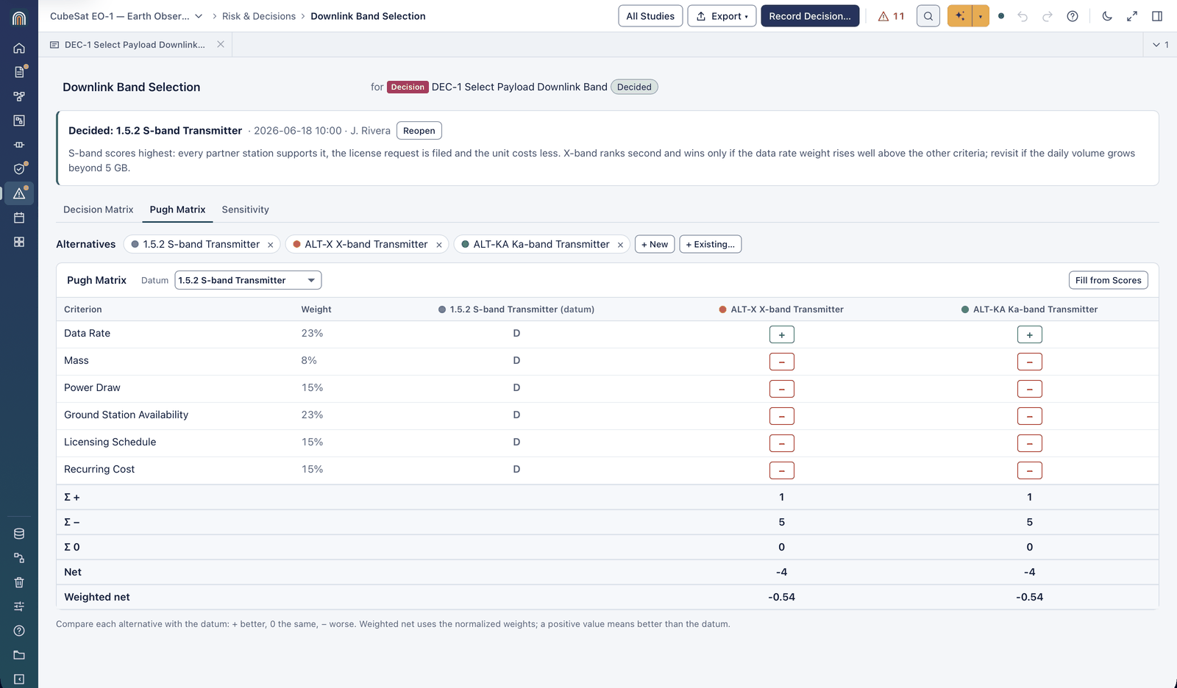Viewport: 1177px width, 688px height.
Task: Click the Reopen button
Action: point(419,131)
